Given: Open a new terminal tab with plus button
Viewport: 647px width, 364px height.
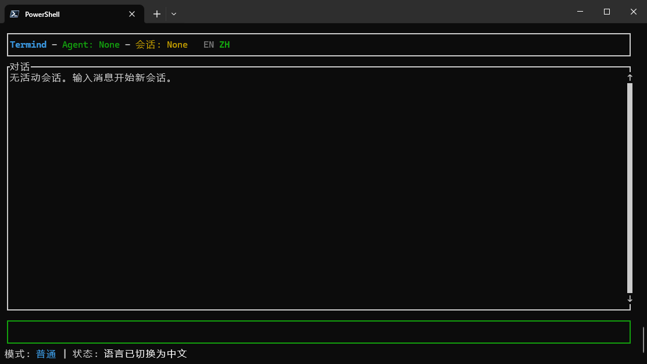Looking at the screenshot, I should 156,14.
